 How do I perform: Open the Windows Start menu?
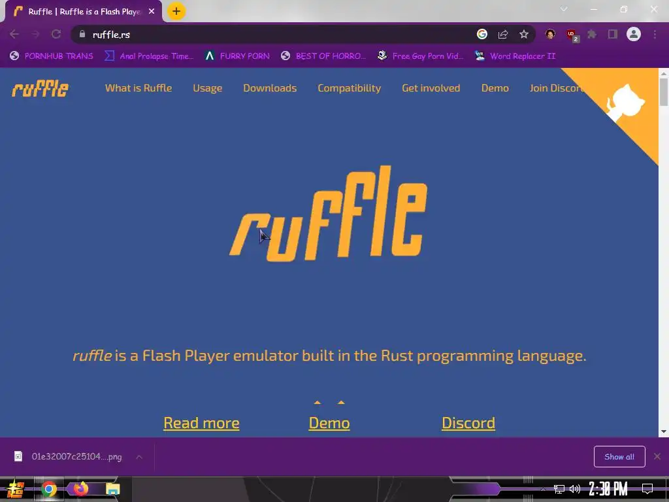(16, 489)
